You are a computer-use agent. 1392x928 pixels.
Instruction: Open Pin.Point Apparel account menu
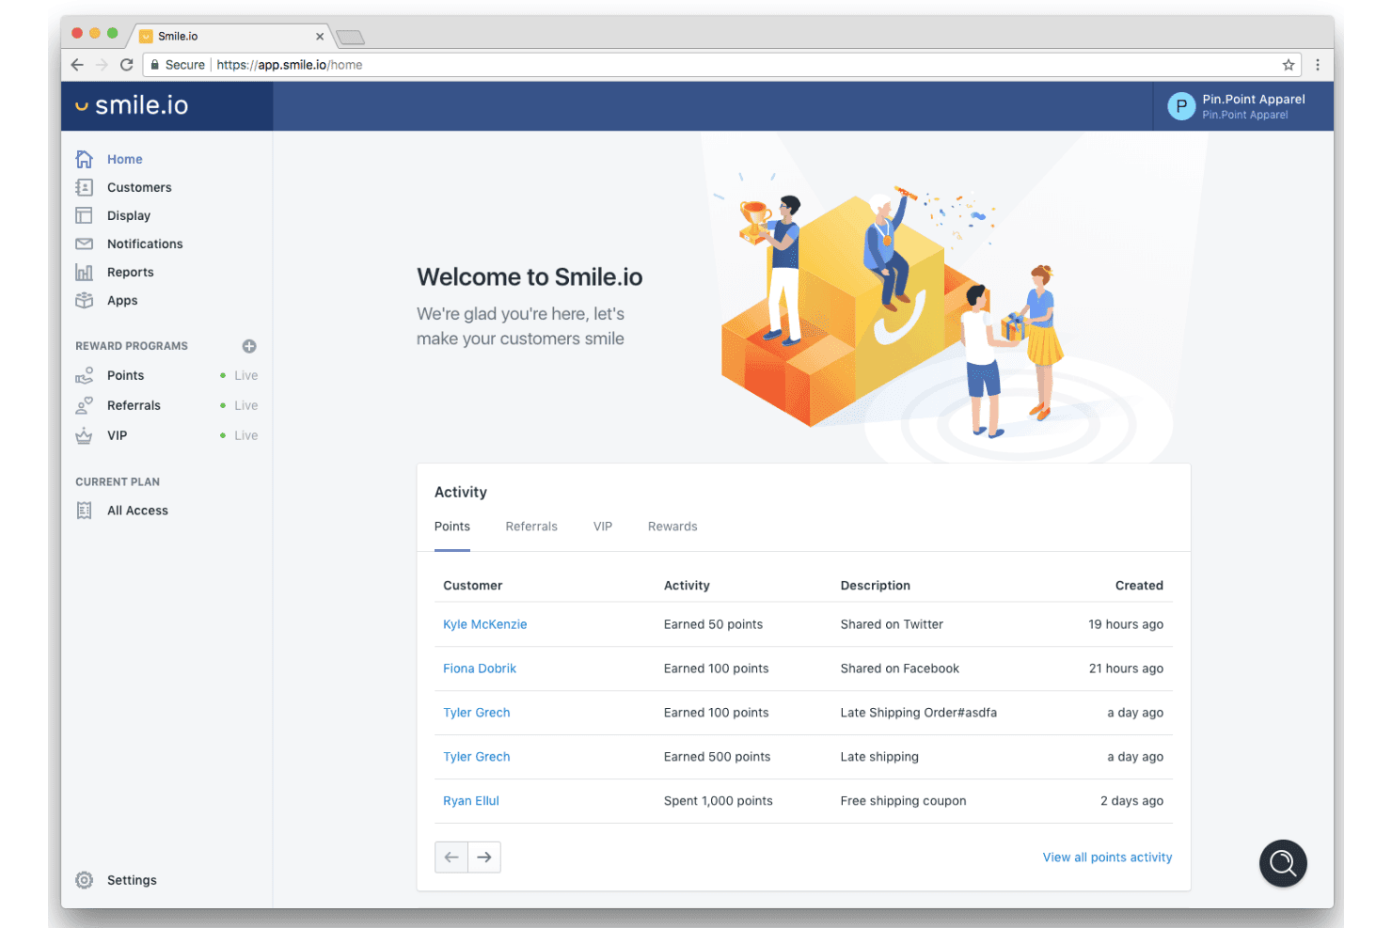pos(1243,106)
